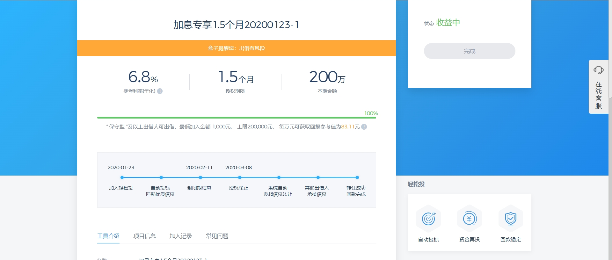Click the orange banner 盒子提醒您：出借有风险
Image resolution: width=612 pixels, height=260 pixels.
(x=237, y=48)
